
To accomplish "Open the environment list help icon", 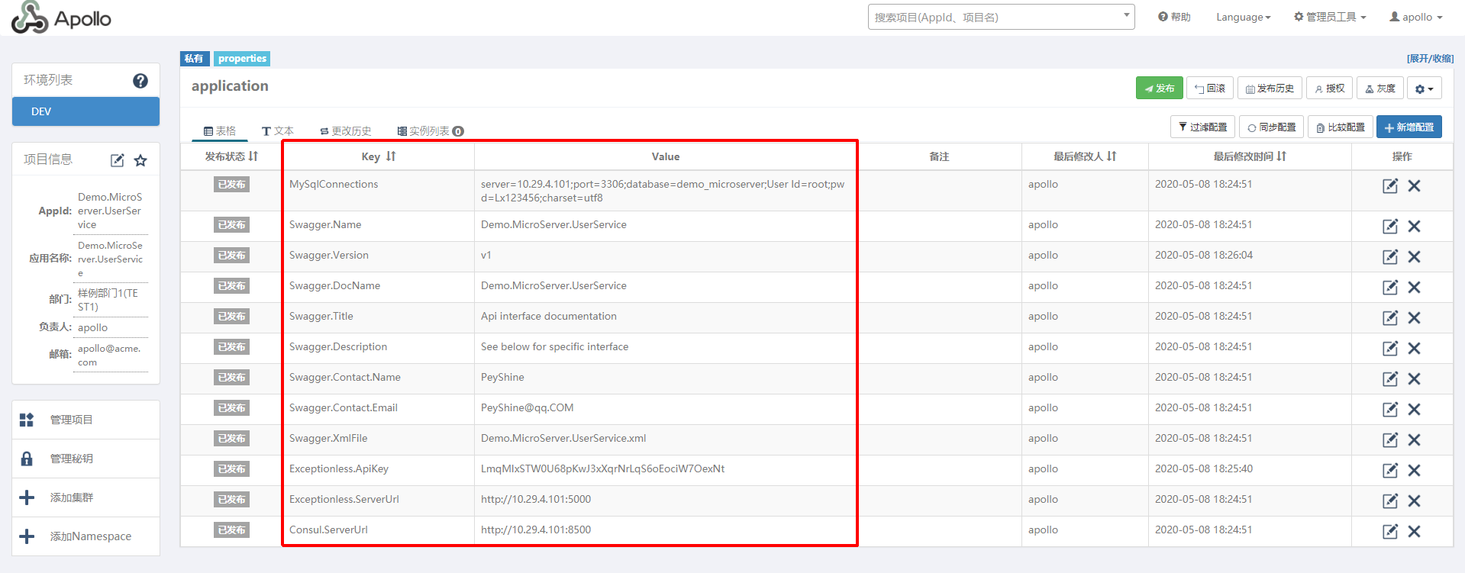I will pyautogui.click(x=140, y=81).
